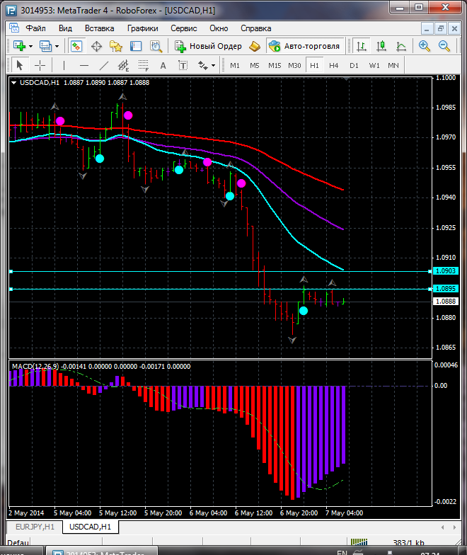Expand the profiles dropdown arrow
Viewport: 467px width, 555px height.
[57, 46]
